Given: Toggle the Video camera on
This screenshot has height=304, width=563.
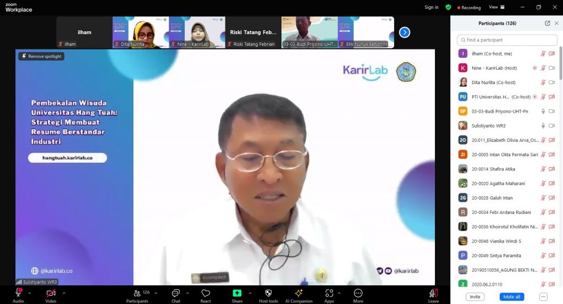Looking at the screenshot, I should (x=51, y=294).
